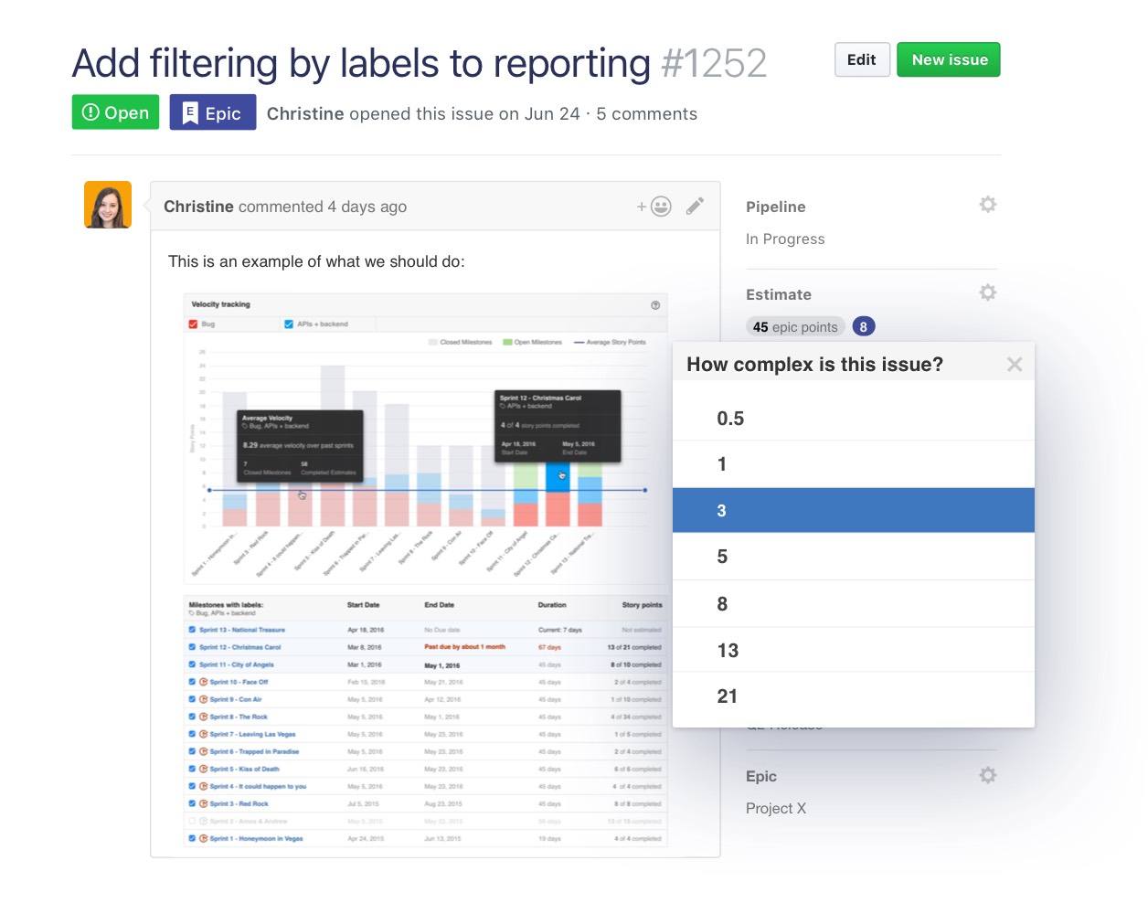Viewport: 1148px width, 903px height.
Task: Uncheck the Bug filter on the velocity chart
Action: point(193,324)
